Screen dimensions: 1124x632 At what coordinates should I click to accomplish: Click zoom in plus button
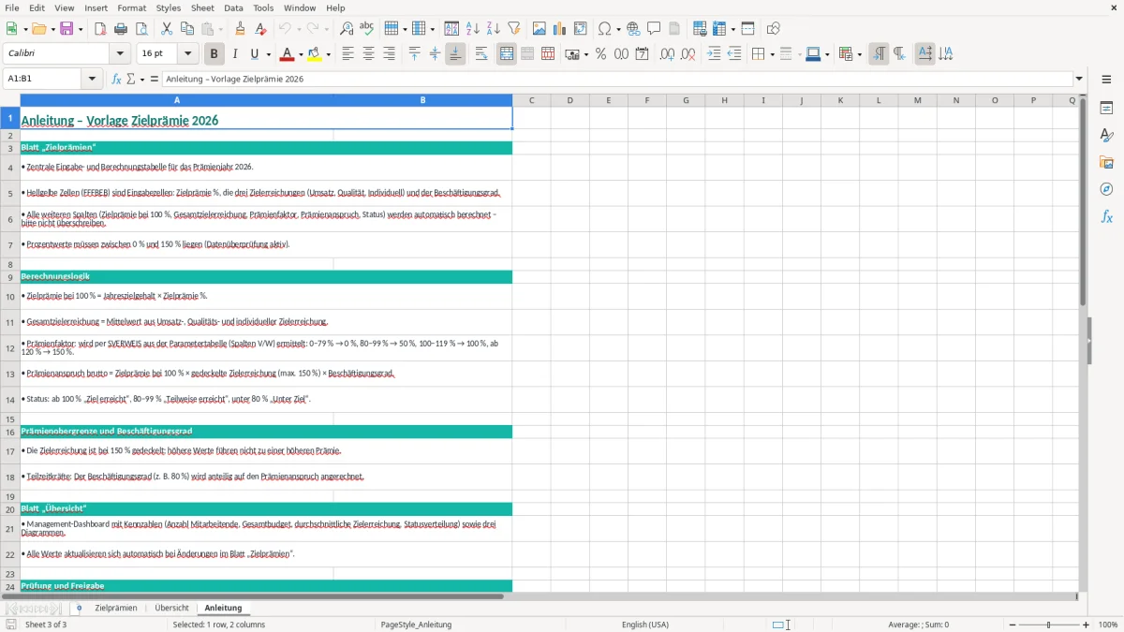click(x=1087, y=625)
